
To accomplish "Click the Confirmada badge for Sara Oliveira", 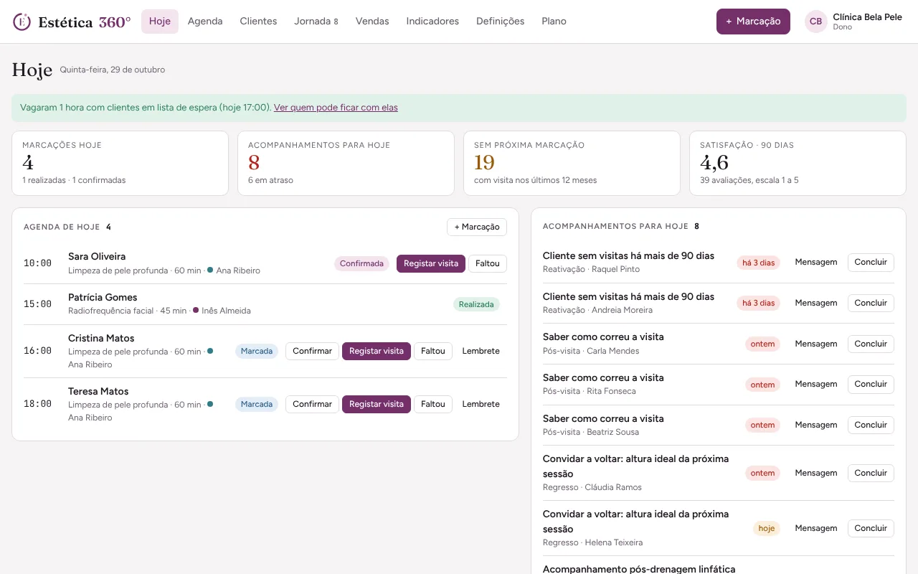I will (361, 263).
